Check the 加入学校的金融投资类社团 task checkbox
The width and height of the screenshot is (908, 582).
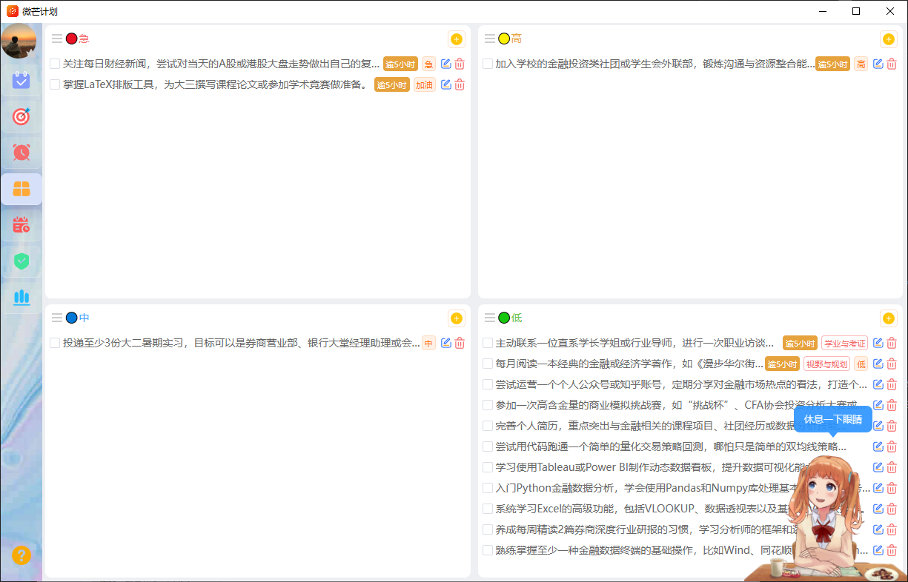pos(488,64)
